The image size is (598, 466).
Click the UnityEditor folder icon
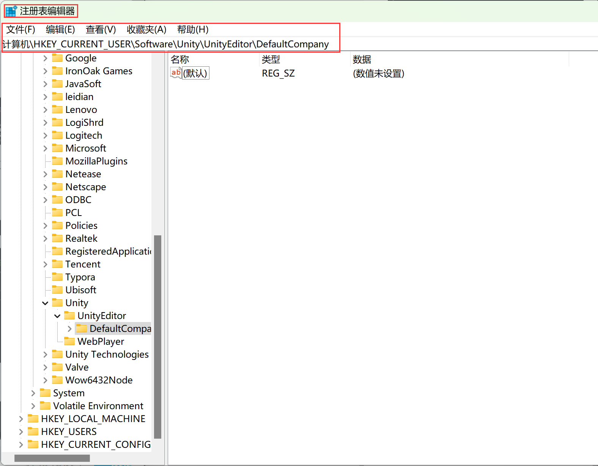(69, 316)
